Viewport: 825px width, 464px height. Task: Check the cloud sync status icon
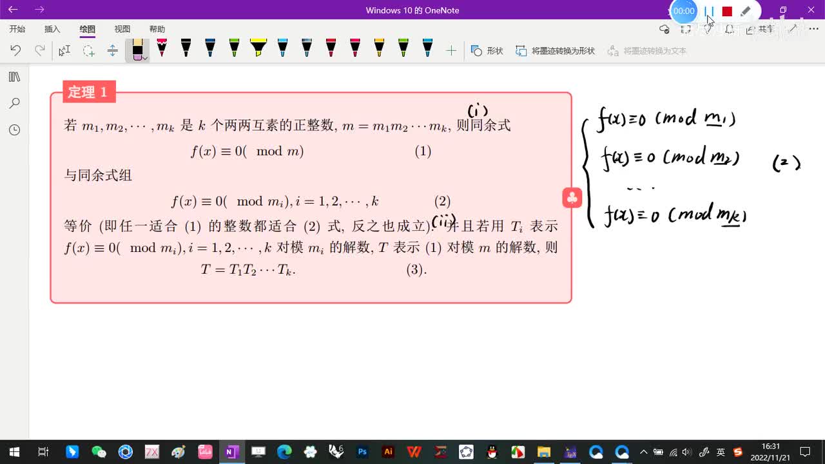coord(665,29)
